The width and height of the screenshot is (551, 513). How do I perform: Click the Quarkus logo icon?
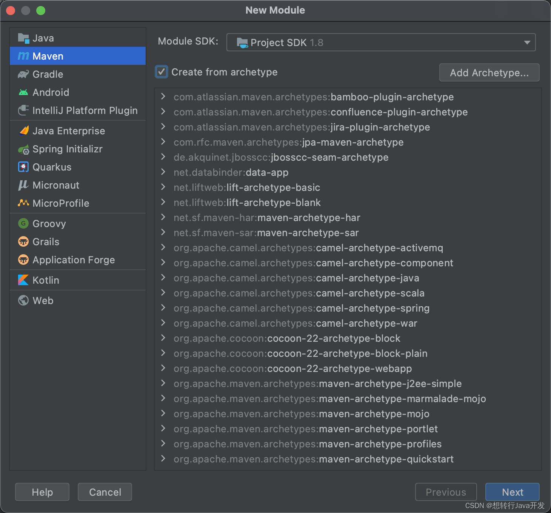coord(23,167)
